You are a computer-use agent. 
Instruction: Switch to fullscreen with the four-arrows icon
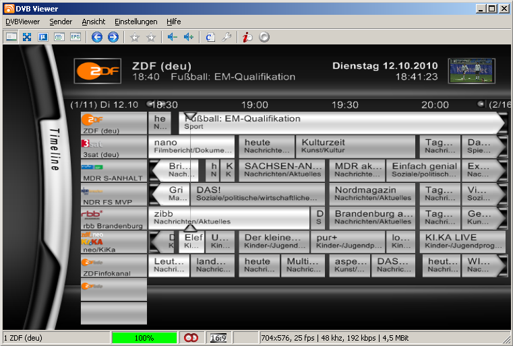tap(27, 37)
